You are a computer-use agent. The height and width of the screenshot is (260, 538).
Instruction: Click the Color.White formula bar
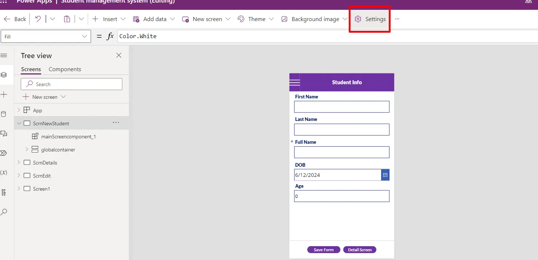coord(328,36)
